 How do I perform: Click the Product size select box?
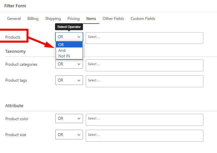(144, 136)
